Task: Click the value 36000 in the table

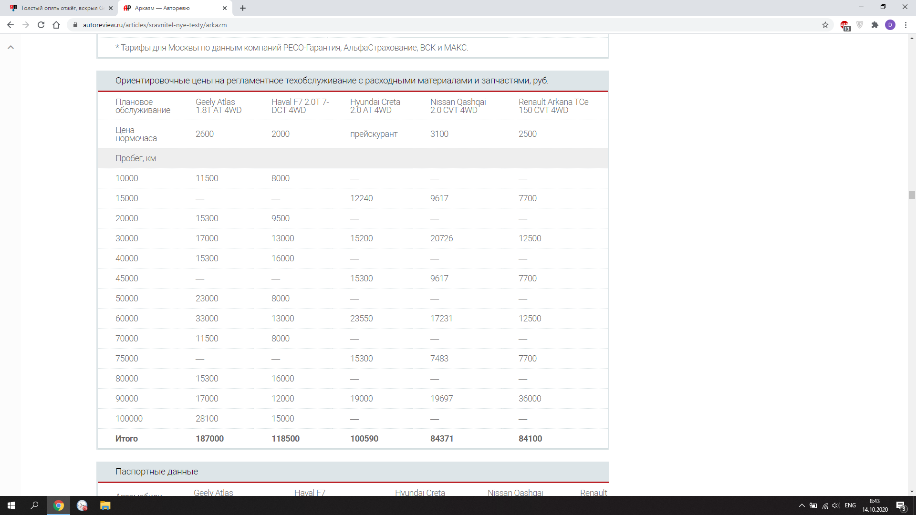Action: (x=530, y=399)
